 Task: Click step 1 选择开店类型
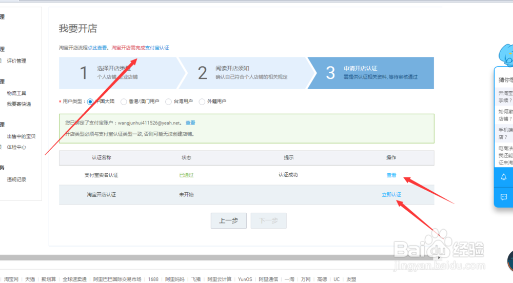pyautogui.click(x=119, y=73)
